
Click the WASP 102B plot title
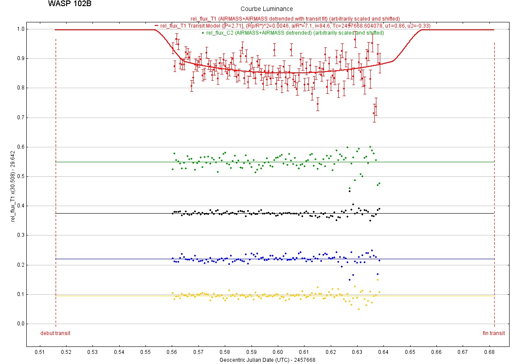click(70, 4)
